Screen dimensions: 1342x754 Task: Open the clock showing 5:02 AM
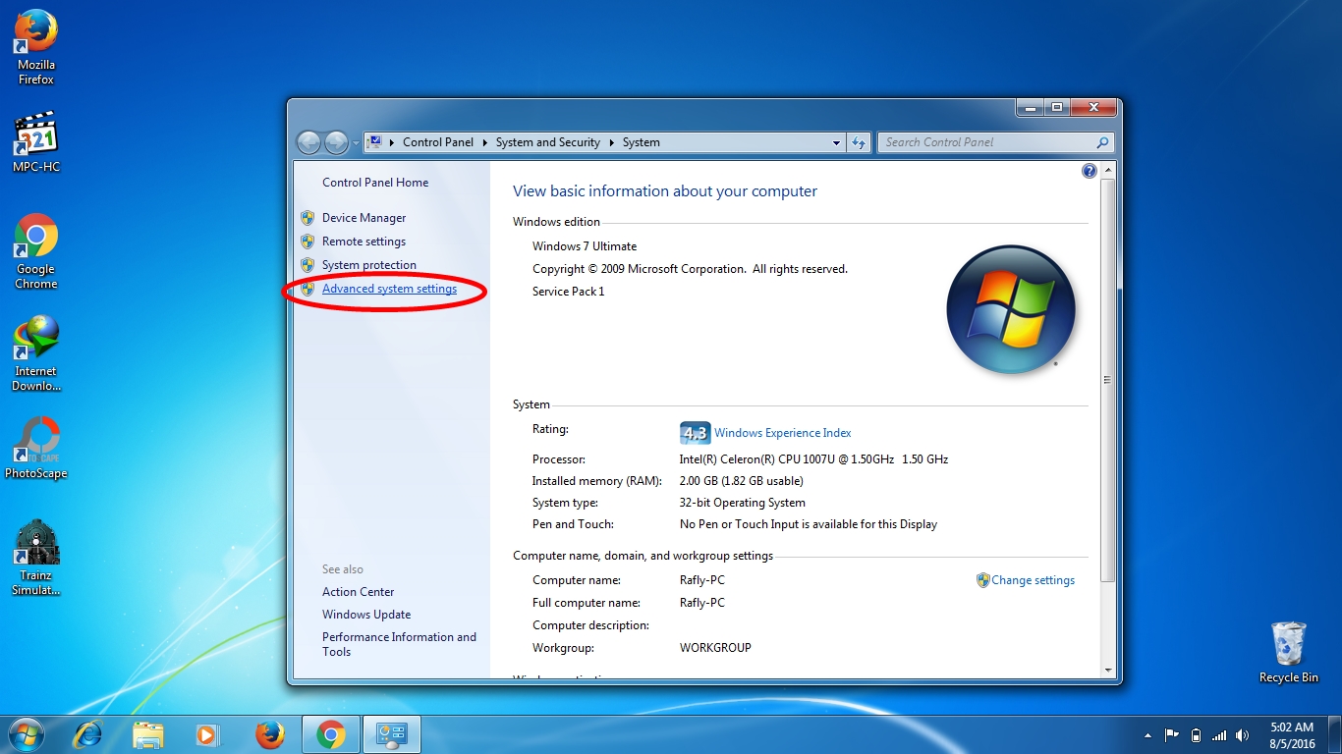coord(1291,735)
